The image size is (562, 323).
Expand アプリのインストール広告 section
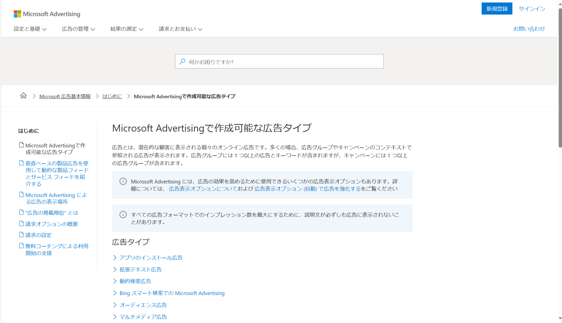tap(151, 258)
